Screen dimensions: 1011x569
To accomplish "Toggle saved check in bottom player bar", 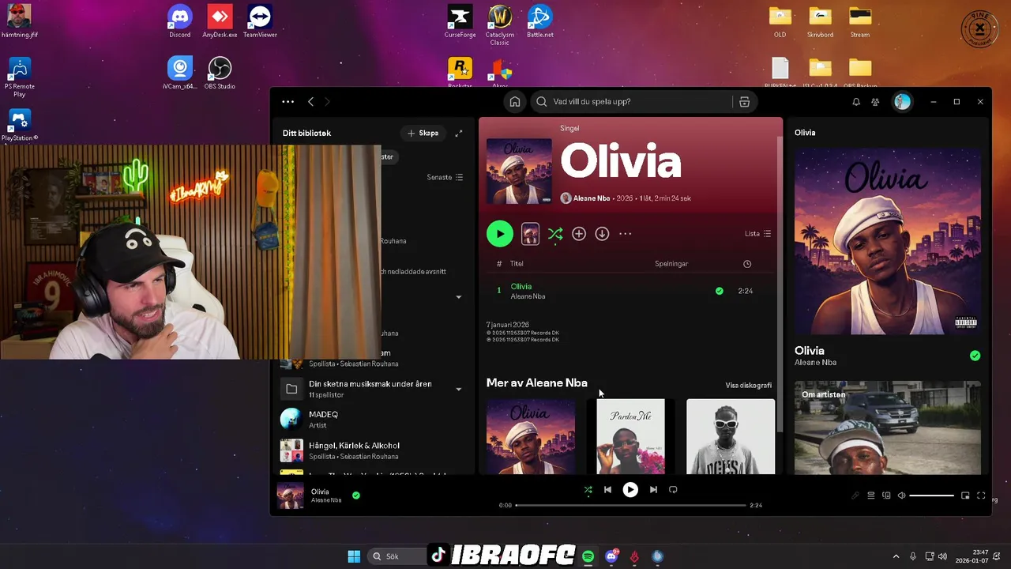I will pos(356,496).
